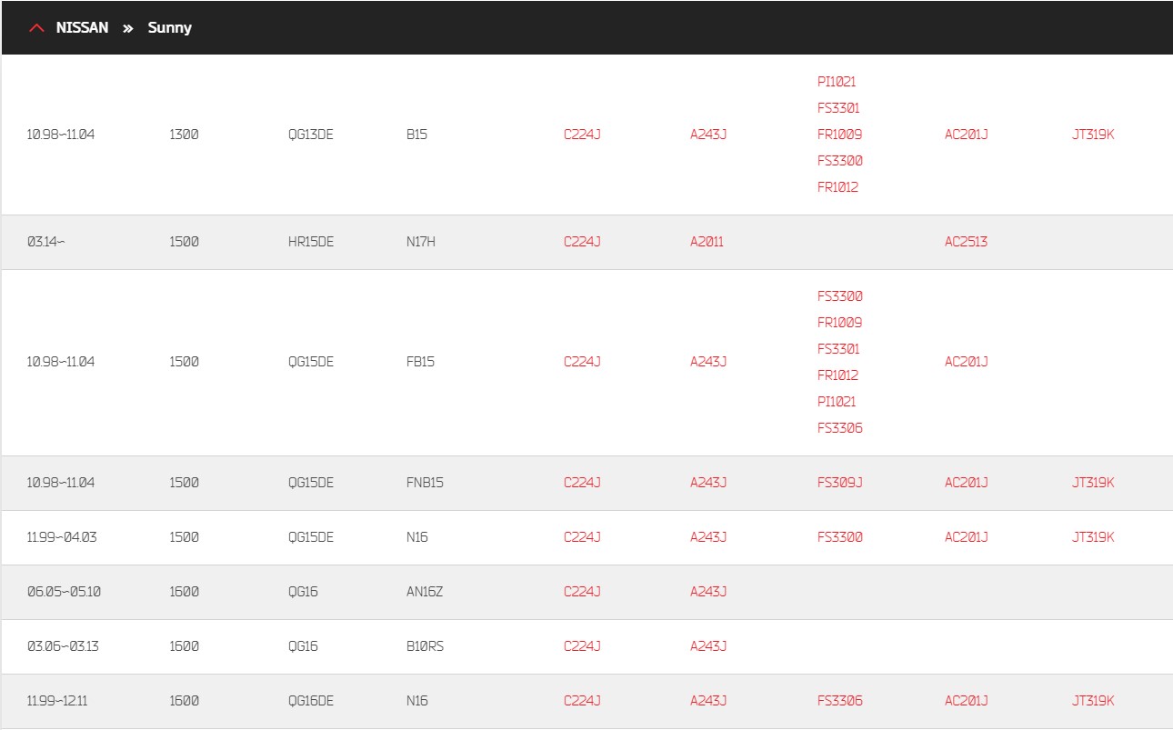Viewport: 1173px width, 730px height.
Task: Open FS3300 part in the QG13DE B15 row
Action: click(x=840, y=161)
